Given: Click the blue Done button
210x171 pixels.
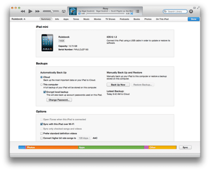Looking at the screenshot, I should pyautogui.click(x=194, y=19).
